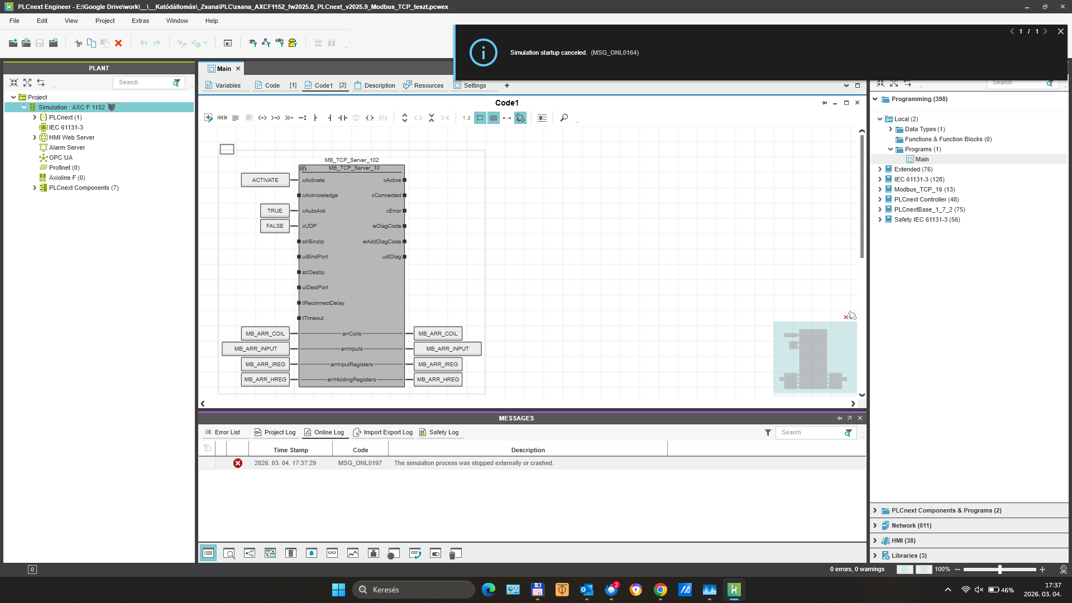The width and height of the screenshot is (1072, 603).
Task: Open the Notifications bell panel icon
Action: tap(312, 553)
